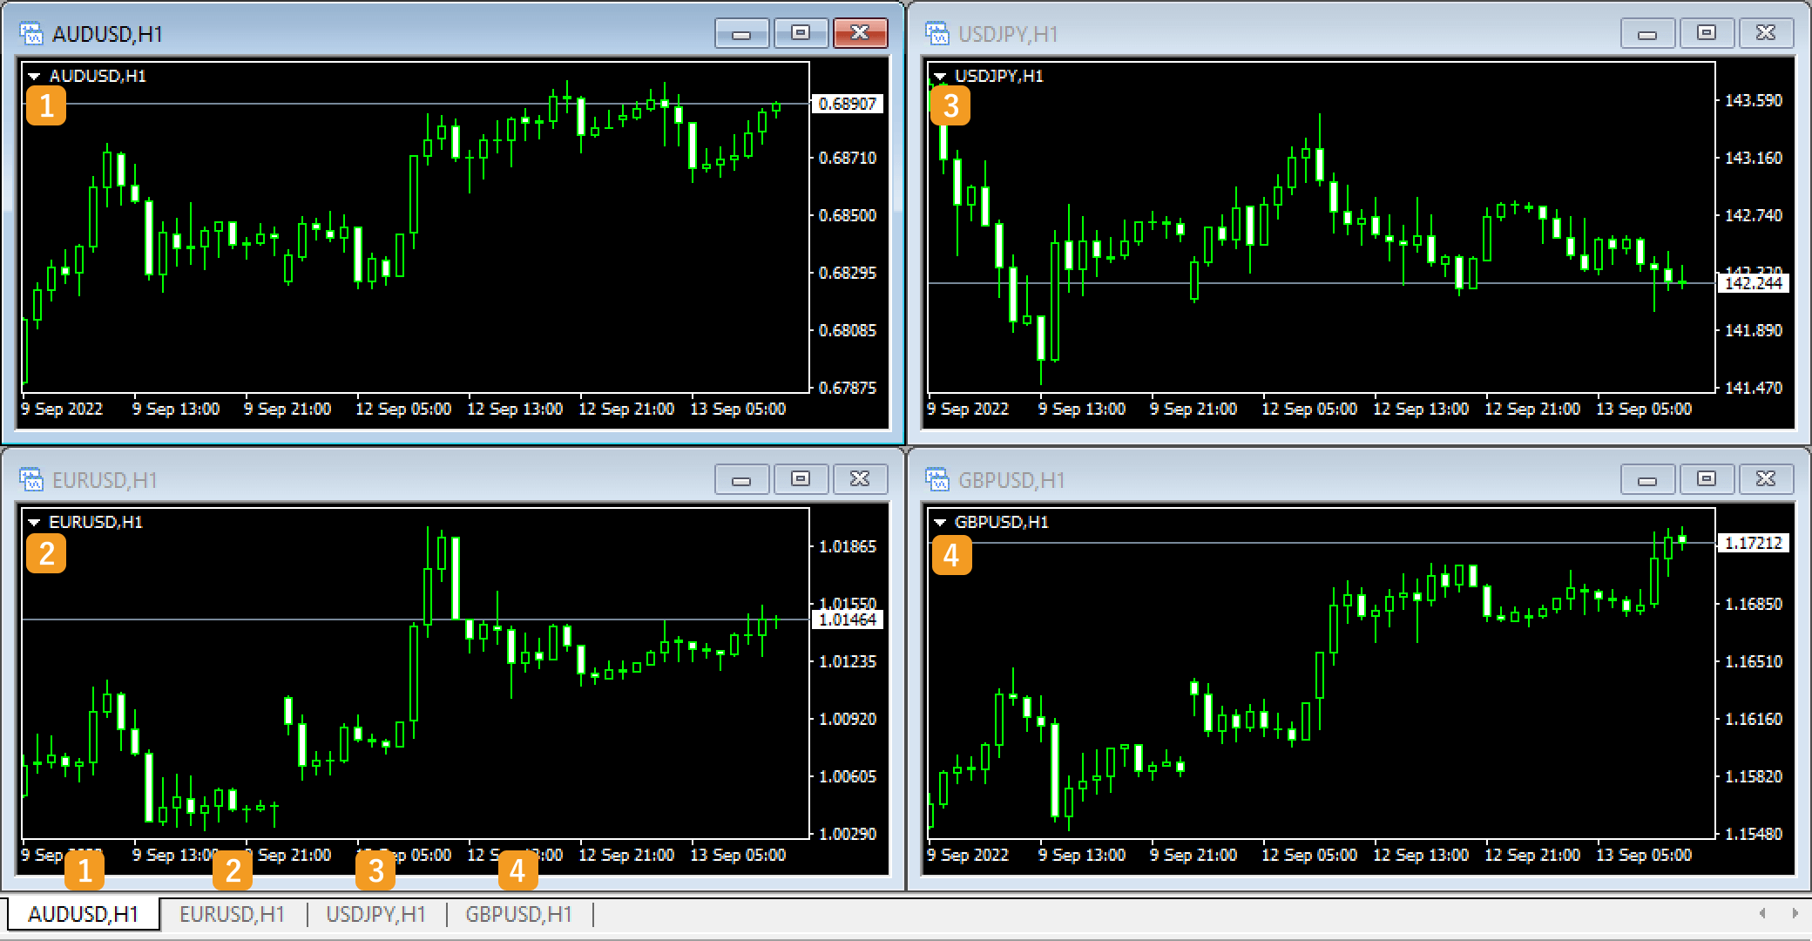Image resolution: width=1812 pixels, height=941 pixels.
Task: Maximize the AUDUSD,H1 chart window
Action: [x=801, y=33]
